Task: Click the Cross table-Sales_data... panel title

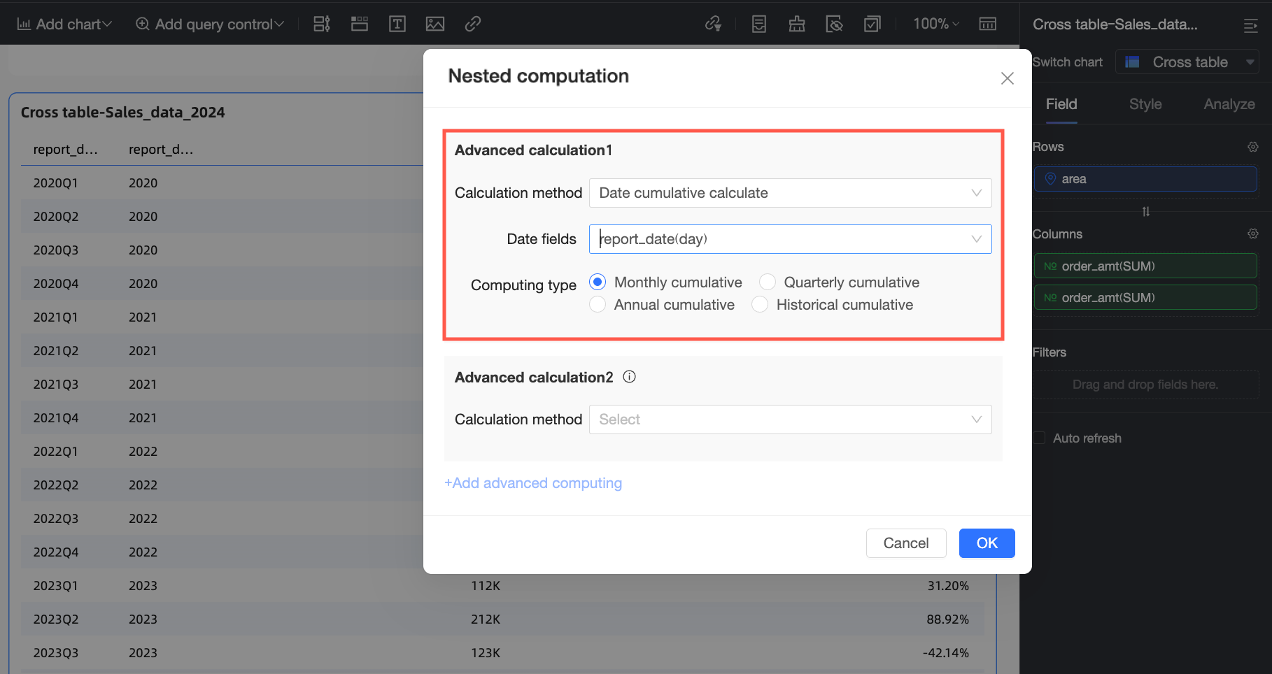Action: pos(1115,24)
